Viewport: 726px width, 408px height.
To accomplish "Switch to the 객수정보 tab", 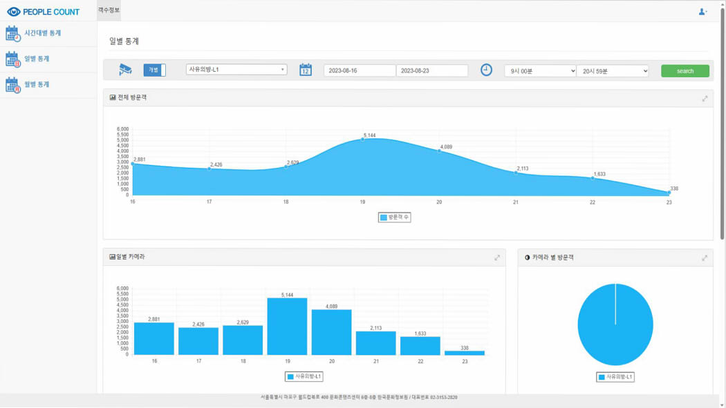I will pos(109,10).
